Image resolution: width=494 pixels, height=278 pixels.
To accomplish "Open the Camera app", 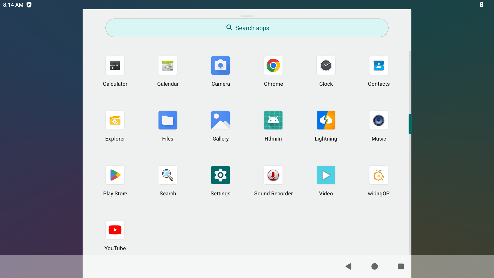I will tap(220, 65).
